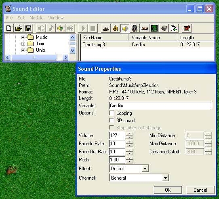This screenshot has width=219, height=199.
Task: Open the Terrain Editor mountain icon
Action: (x=106, y=28)
